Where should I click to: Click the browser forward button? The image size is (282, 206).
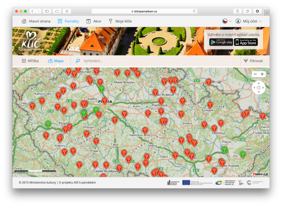pos(38,11)
